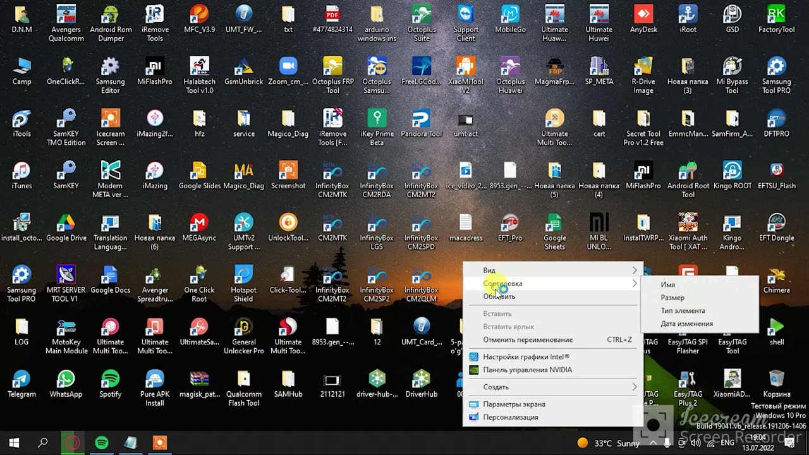Launch the General Unlocker Pro icon
The image size is (809, 455).
point(244,335)
